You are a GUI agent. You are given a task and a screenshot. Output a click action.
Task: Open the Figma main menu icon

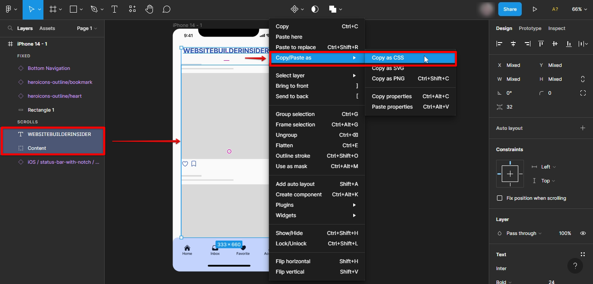tap(8, 9)
